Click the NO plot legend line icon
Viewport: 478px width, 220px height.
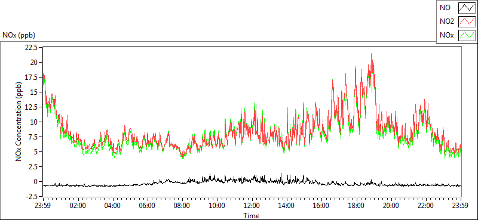(467, 8)
